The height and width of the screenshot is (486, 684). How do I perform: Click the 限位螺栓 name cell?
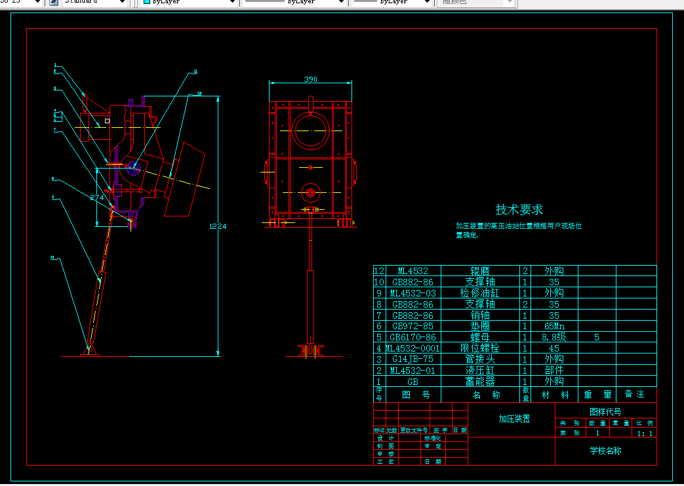(x=480, y=348)
